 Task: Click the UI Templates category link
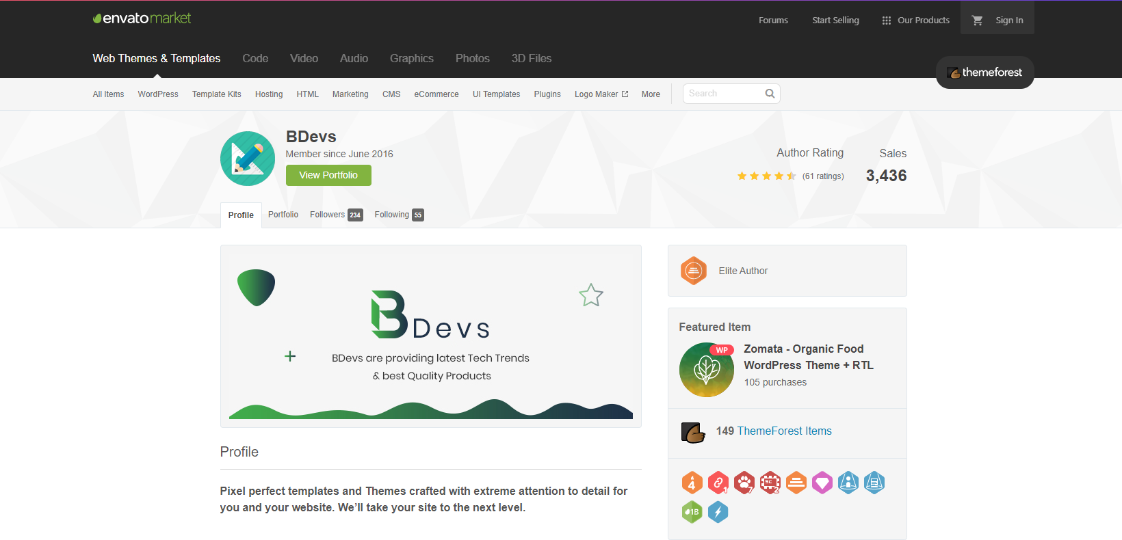(x=496, y=94)
